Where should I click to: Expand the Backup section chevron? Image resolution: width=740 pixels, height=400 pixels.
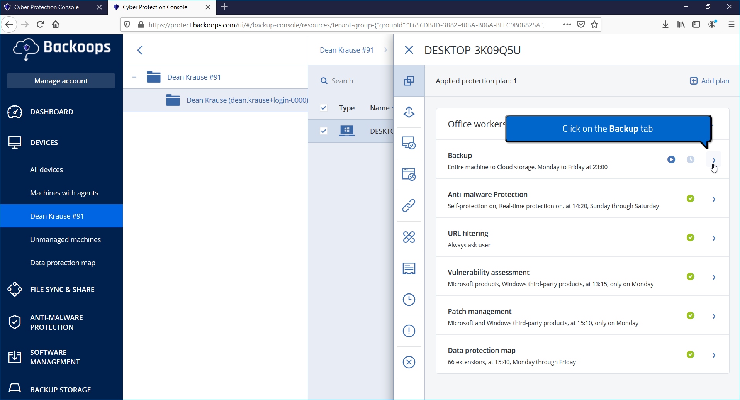point(714,160)
